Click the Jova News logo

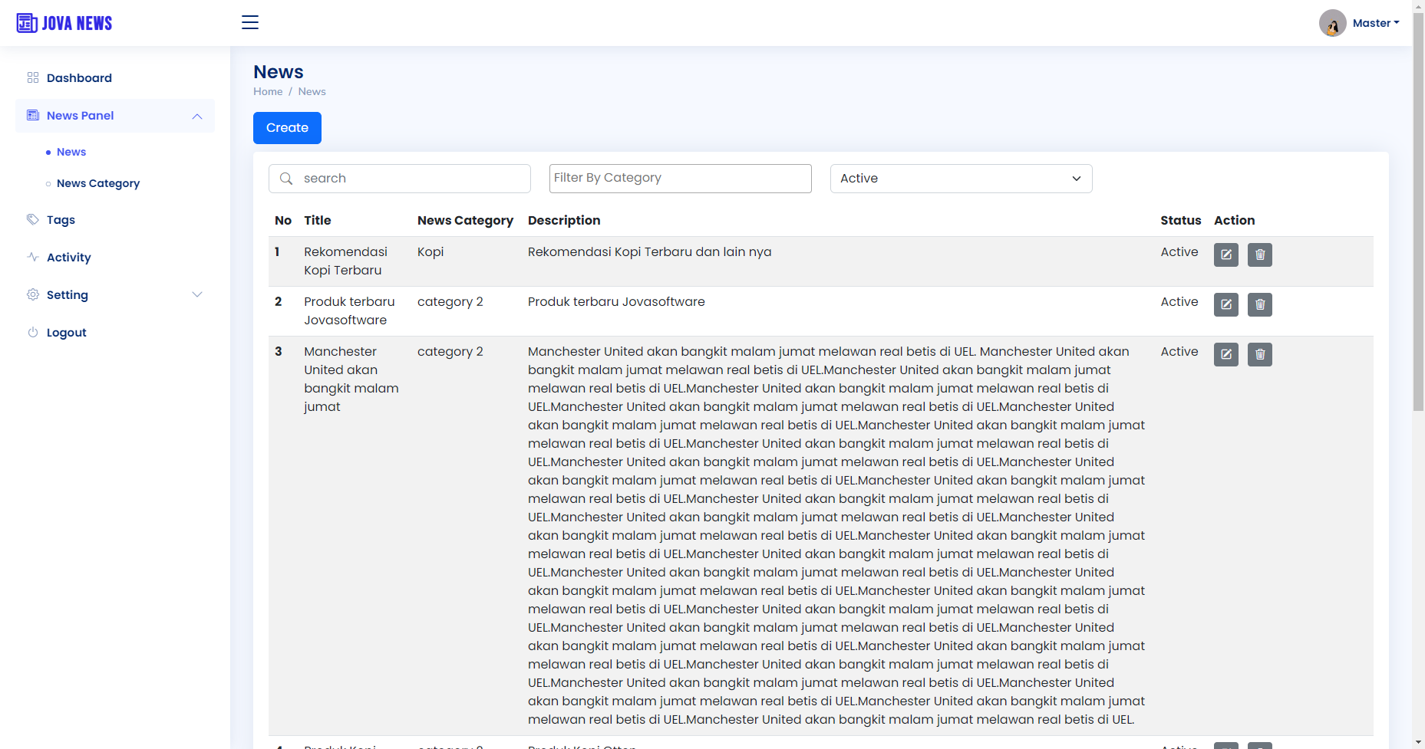[x=64, y=23]
